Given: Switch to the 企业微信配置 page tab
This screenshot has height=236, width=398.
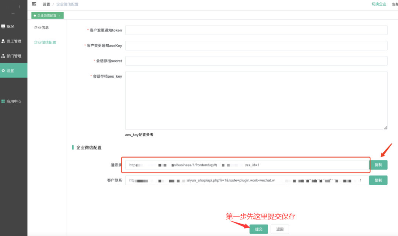Looking at the screenshot, I should coord(46,16).
